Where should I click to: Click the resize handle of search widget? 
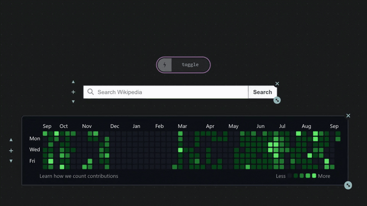(x=277, y=100)
